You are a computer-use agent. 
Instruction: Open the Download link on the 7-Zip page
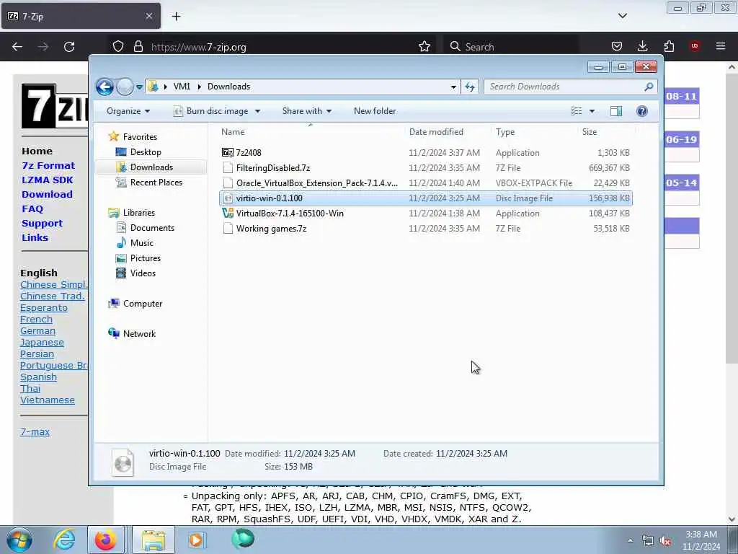pyautogui.click(x=47, y=195)
